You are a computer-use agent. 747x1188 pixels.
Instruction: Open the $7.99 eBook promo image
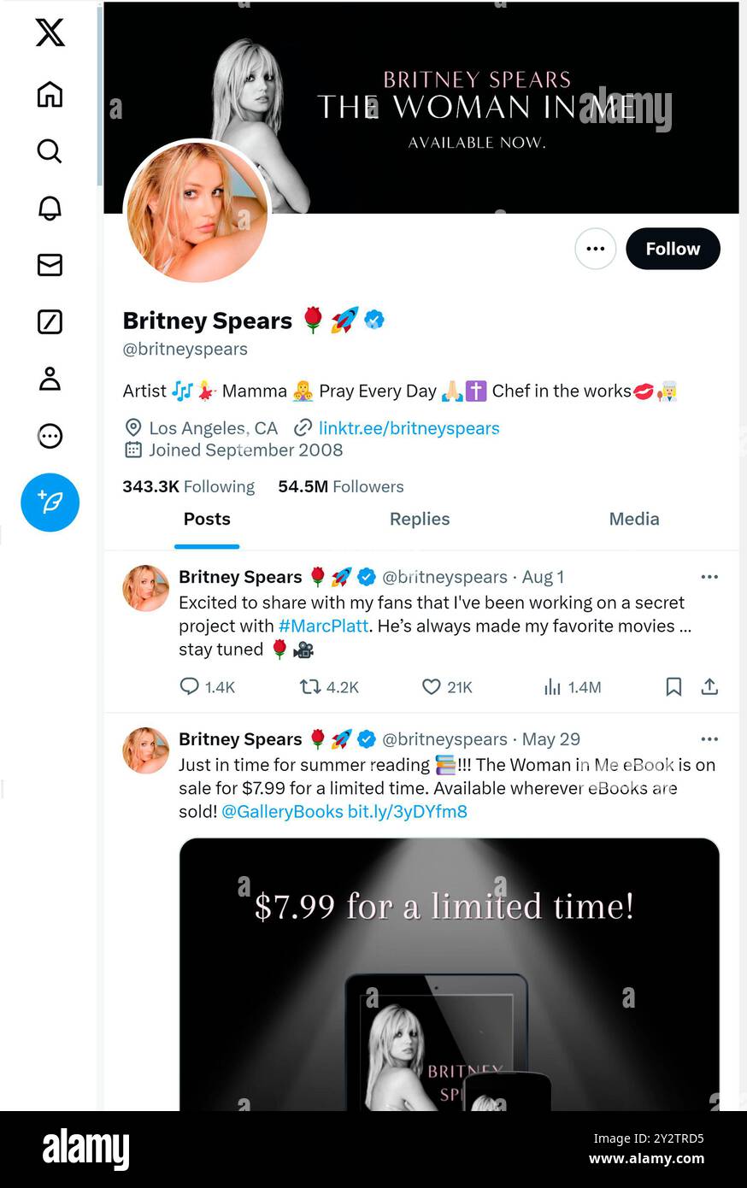[449, 974]
